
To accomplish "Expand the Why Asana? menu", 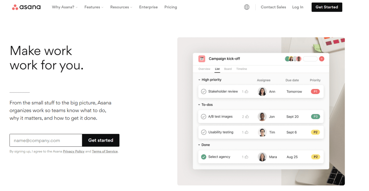I will coord(65,7).
